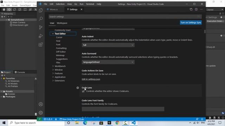Select Directional Light in Unity Hierarchy
The width and height of the screenshot is (225, 126).
point(20,25)
